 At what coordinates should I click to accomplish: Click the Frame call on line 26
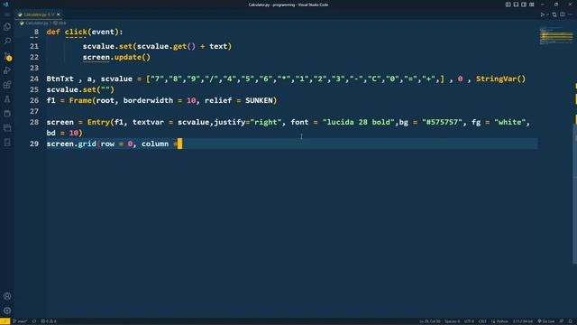pos(80,100)
